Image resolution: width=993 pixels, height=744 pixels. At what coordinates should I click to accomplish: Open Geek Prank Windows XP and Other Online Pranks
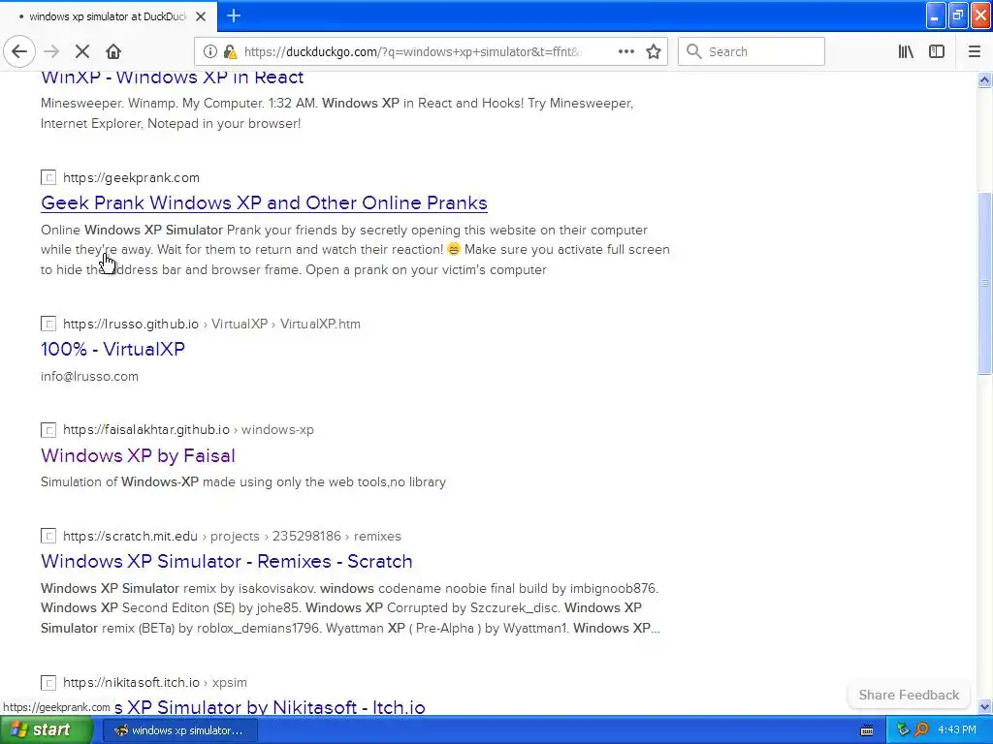tap(264, 203)
